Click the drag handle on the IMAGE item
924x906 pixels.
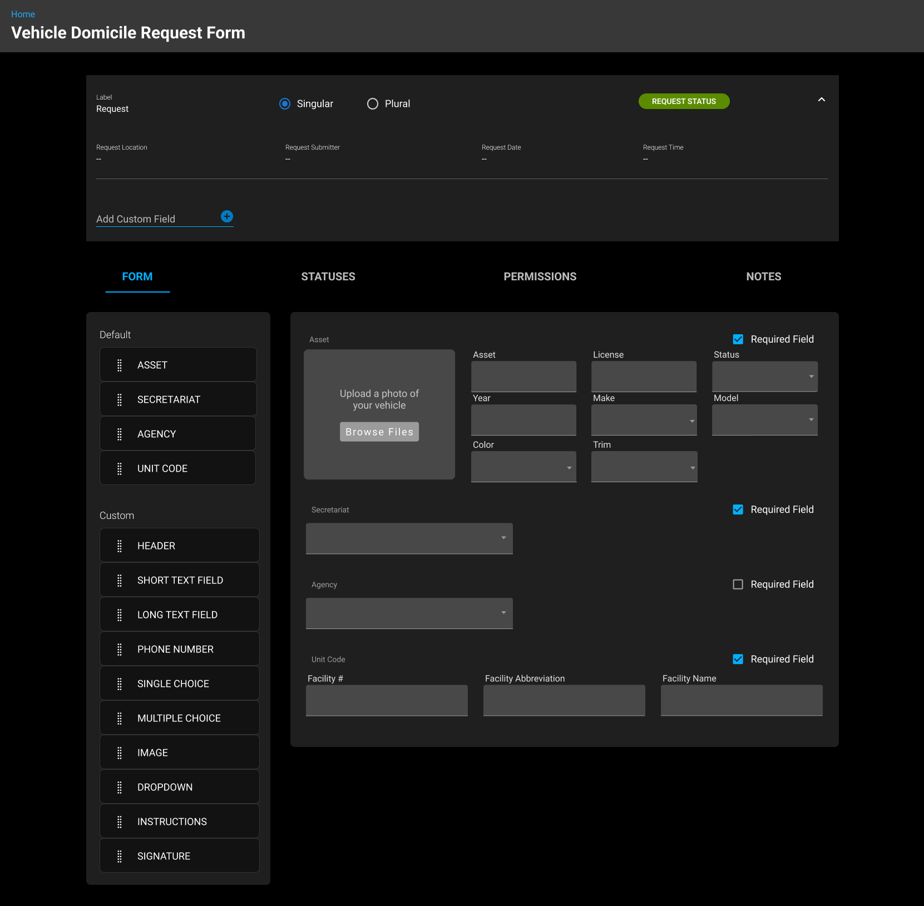[120, 753]
